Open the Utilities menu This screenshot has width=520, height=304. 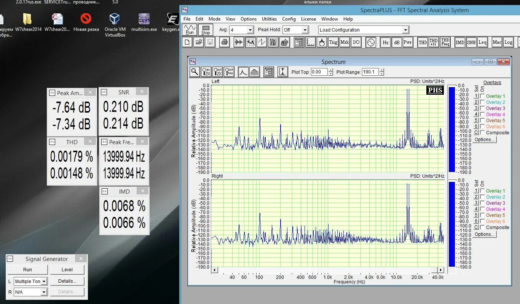(x=269, y=19)
